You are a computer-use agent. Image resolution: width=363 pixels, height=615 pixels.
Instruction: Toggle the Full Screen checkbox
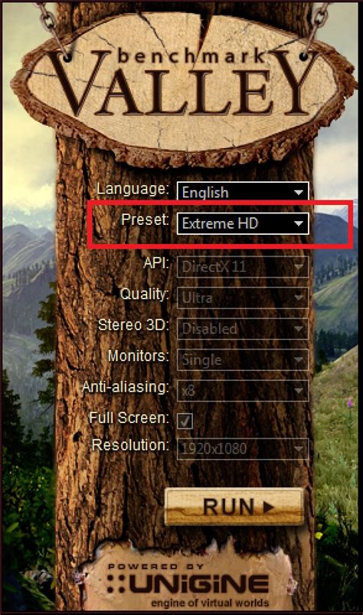185,422
